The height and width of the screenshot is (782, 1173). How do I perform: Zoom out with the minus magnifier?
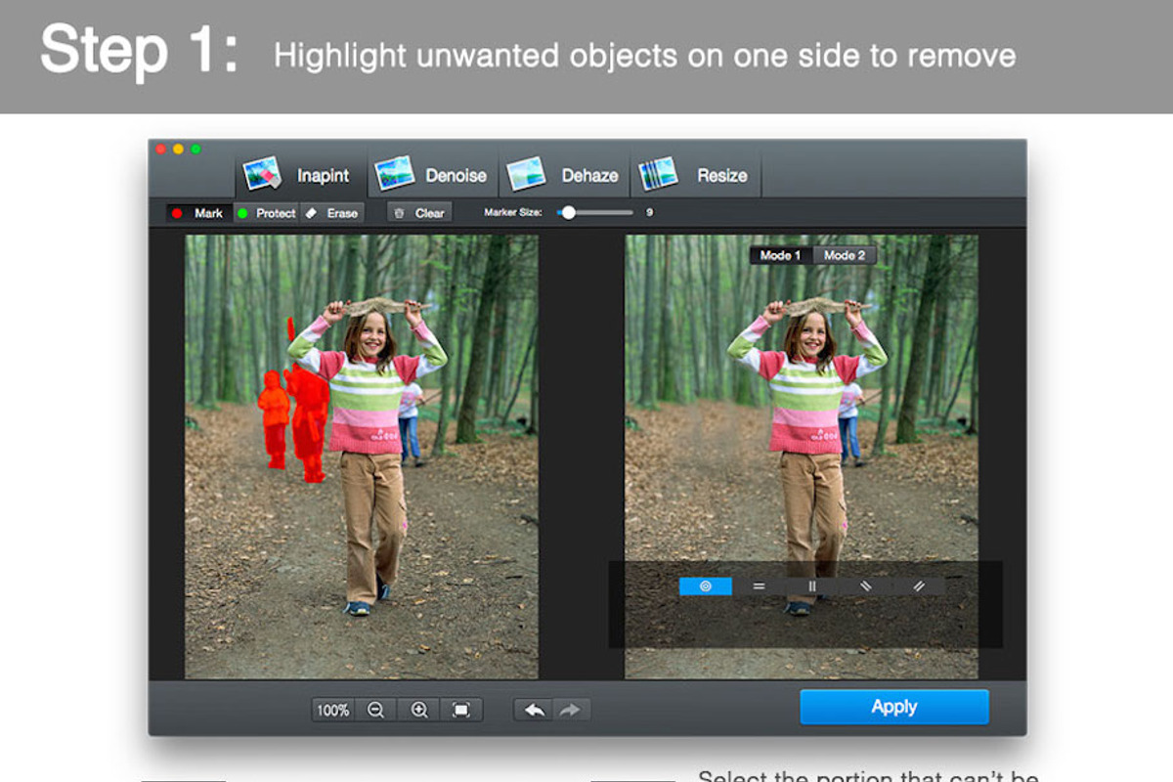click(375, 710)
